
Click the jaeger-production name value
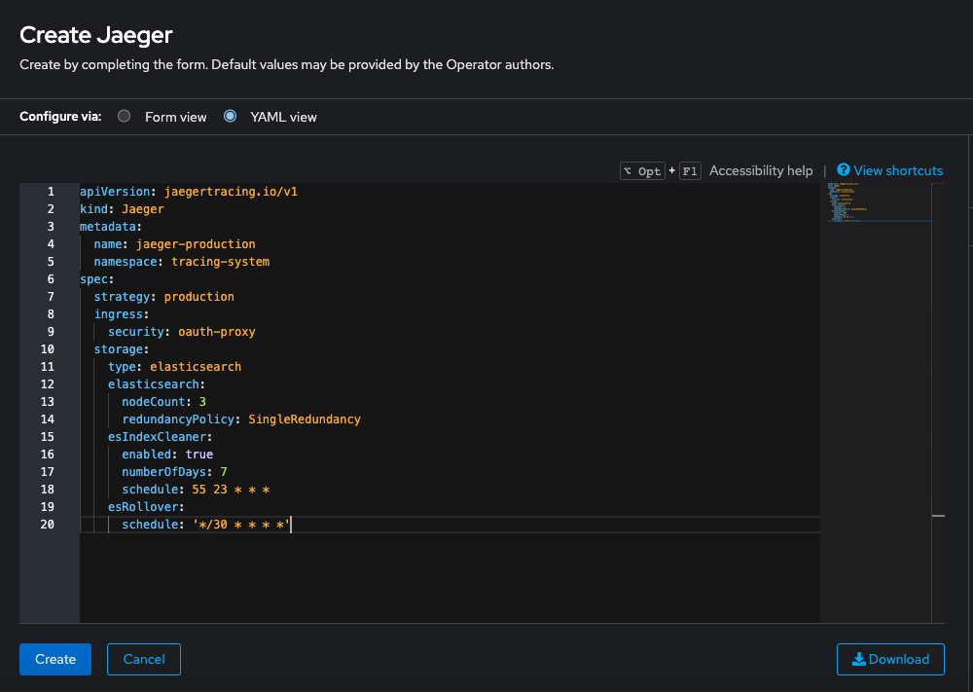196,244
